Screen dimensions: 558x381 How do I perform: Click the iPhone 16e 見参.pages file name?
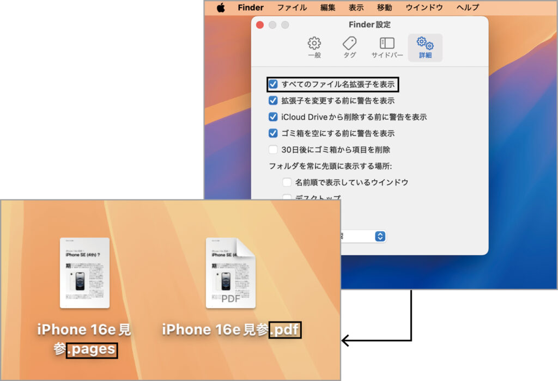click(84, 340)
